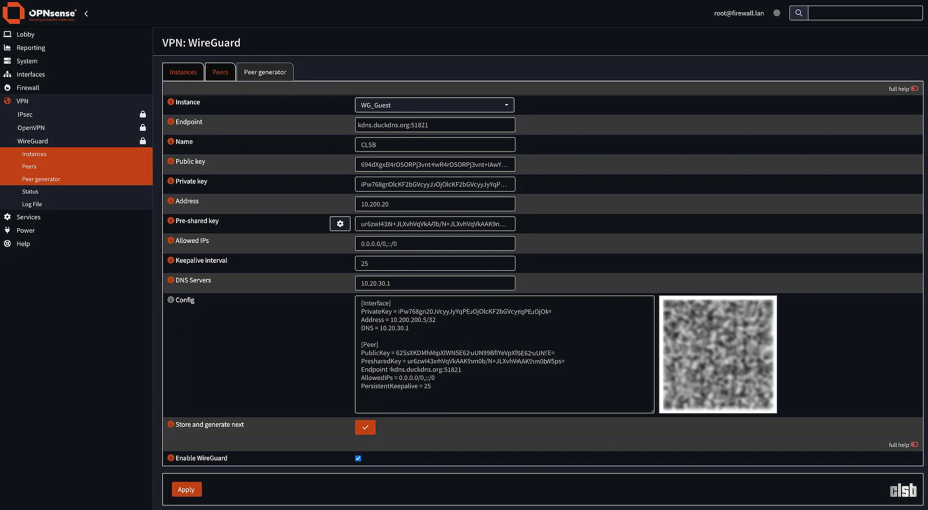This screenshot has width=928, height=510.
Task: Click the pre-shared key gear icon
Action: (340, 224)
